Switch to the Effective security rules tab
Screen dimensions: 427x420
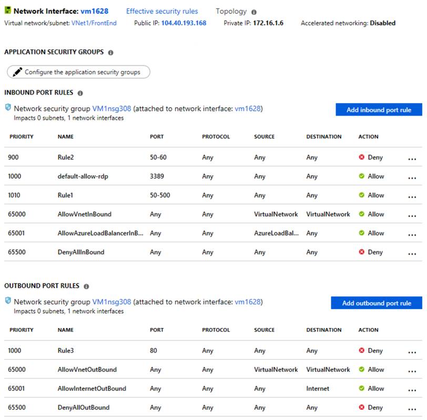pos(162,11)
